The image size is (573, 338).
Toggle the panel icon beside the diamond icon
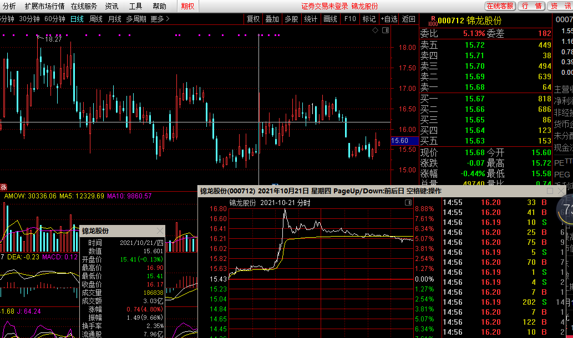pyautogui.click(x=386, y=30)
